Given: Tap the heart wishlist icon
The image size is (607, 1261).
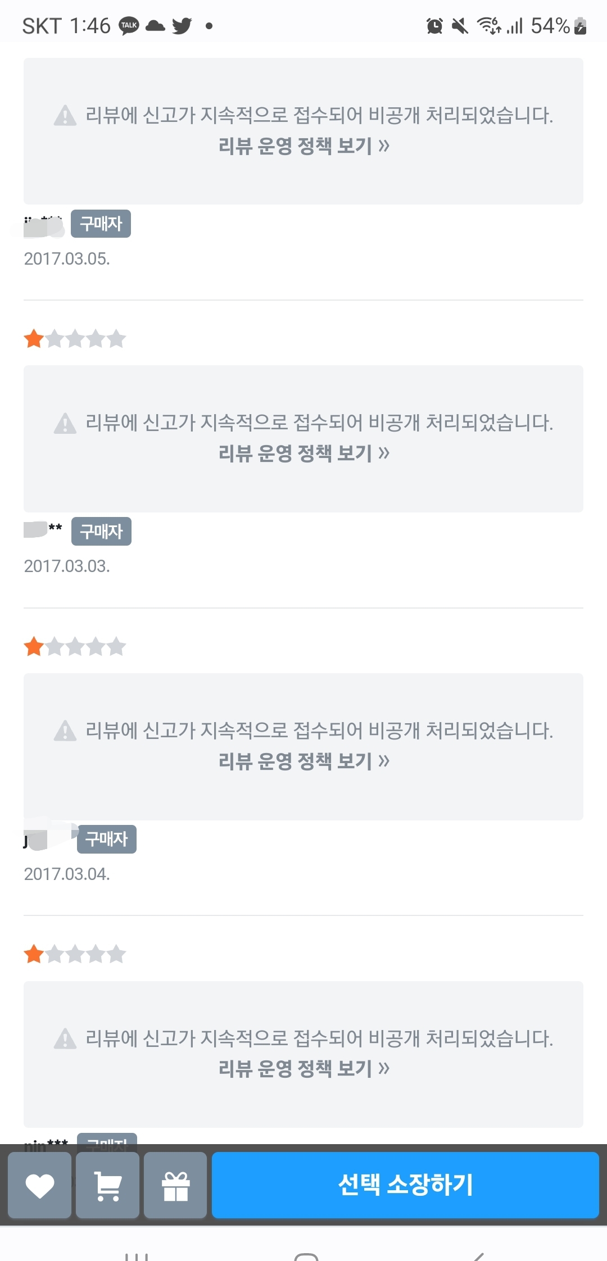Looking at the screenshot, I should click(40, 1185).
